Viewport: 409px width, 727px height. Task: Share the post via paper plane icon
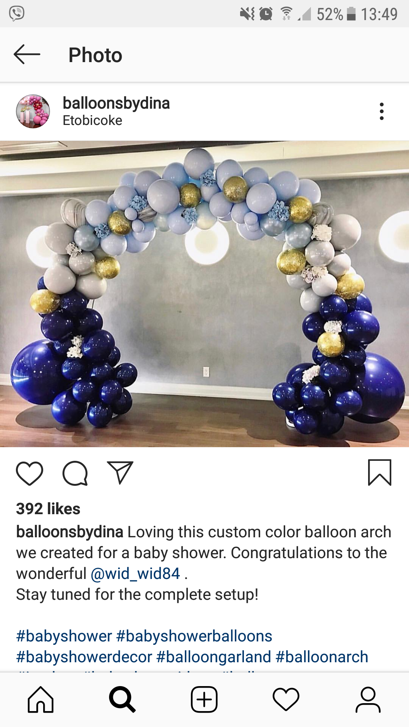pyautogui.click(x=120, y=473)
